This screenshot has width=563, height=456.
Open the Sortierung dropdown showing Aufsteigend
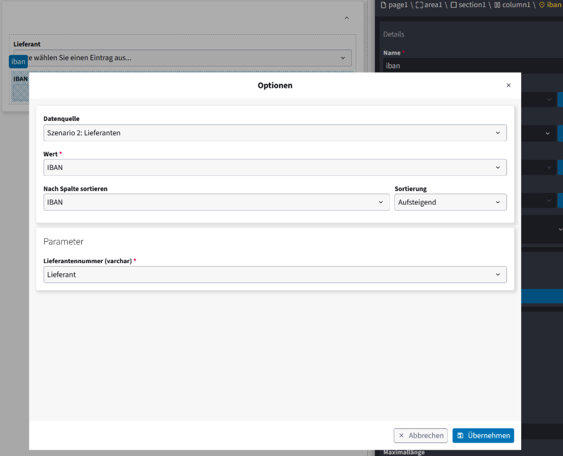(450, 202)
